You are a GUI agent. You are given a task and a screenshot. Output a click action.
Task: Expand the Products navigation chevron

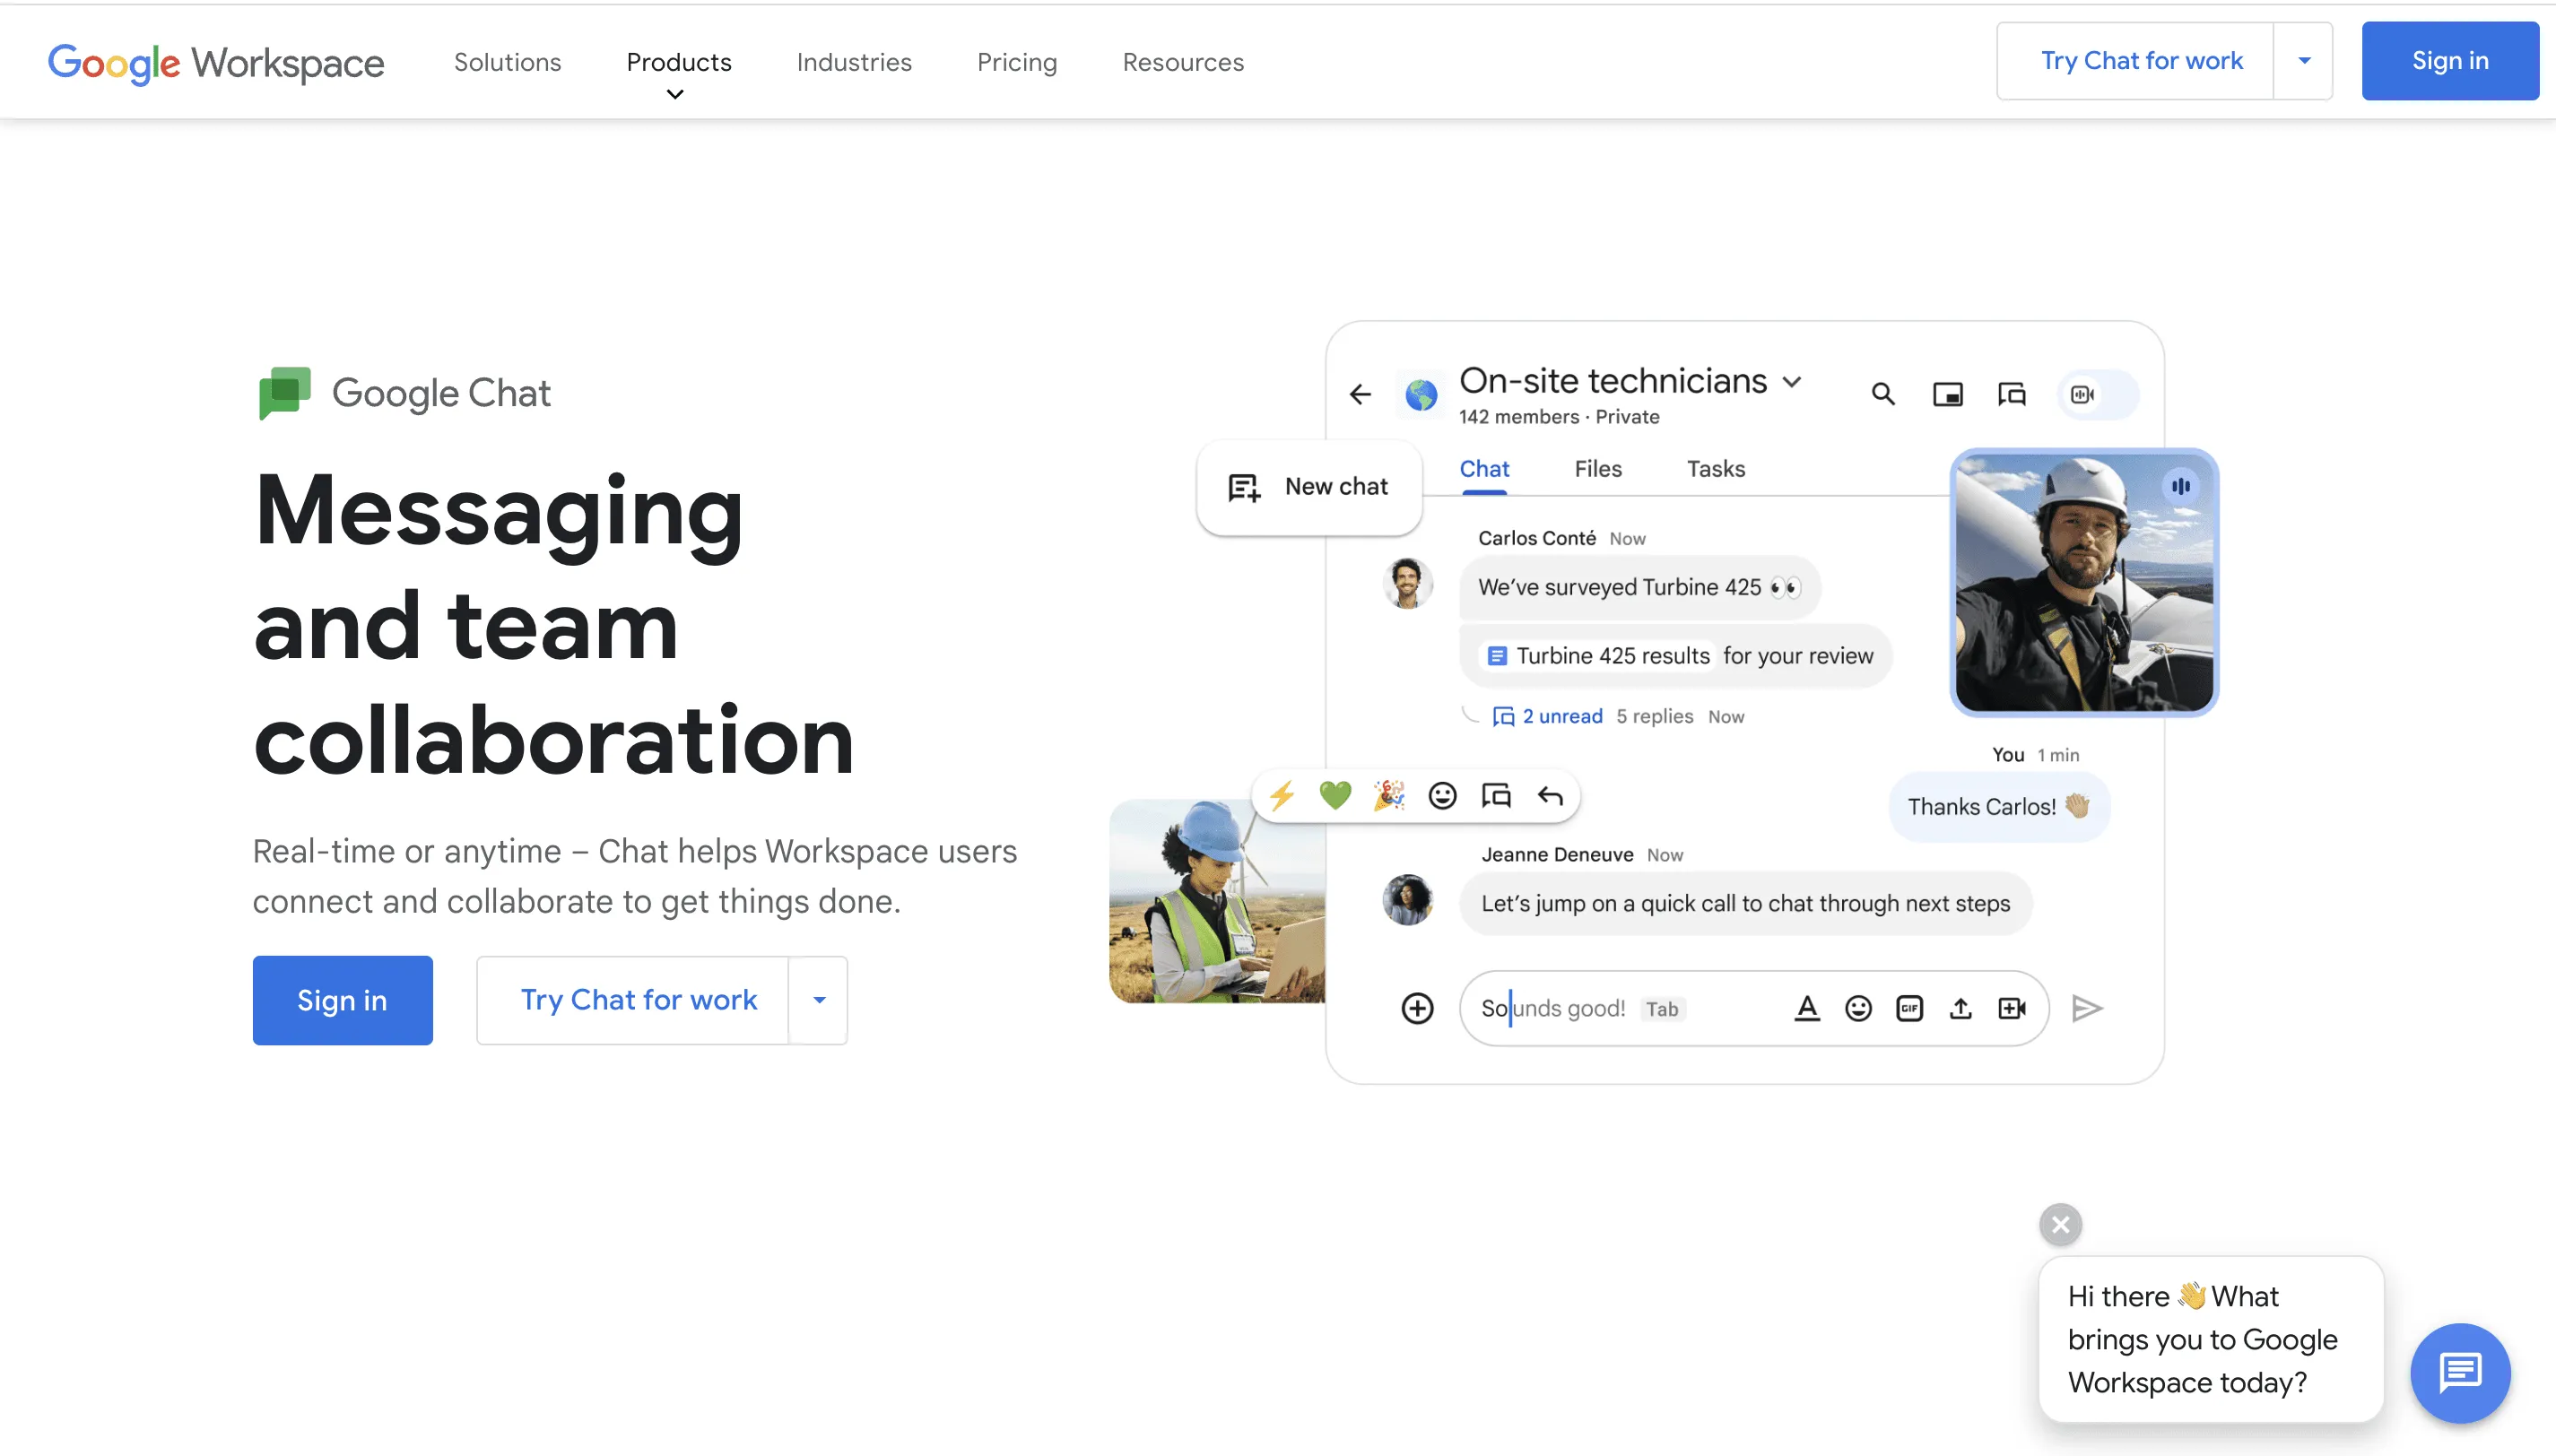click(x=675, y=95)
